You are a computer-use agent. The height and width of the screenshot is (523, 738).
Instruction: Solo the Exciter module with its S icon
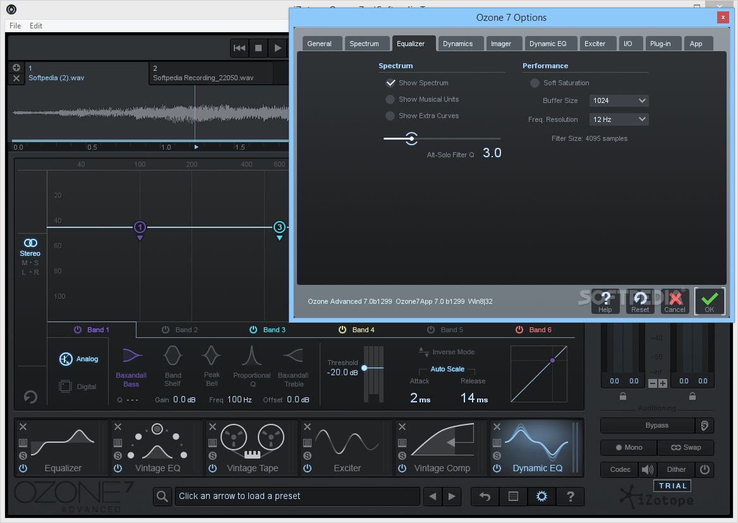coord(307,455)
